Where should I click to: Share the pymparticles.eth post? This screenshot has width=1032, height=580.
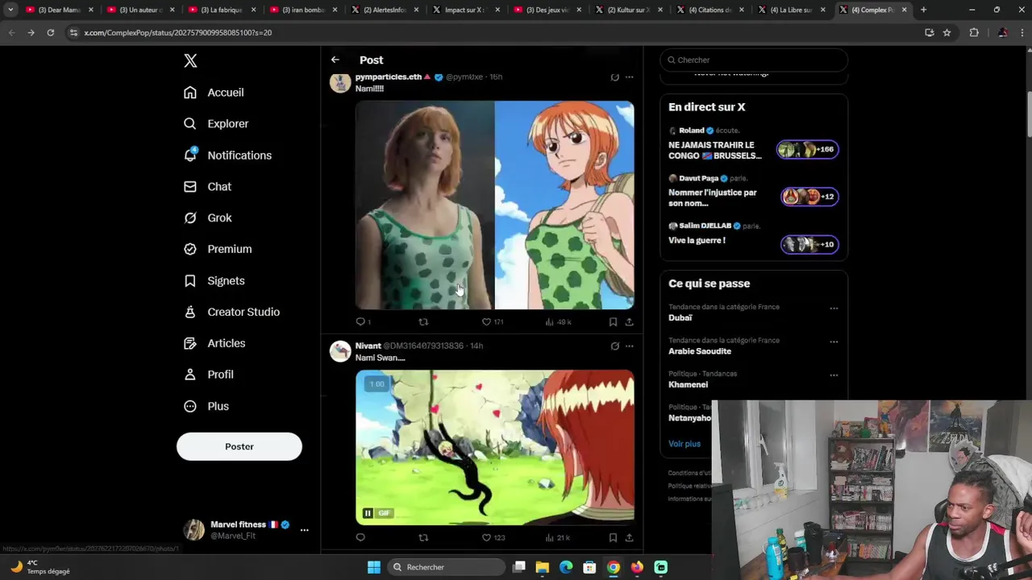point(629,321)
